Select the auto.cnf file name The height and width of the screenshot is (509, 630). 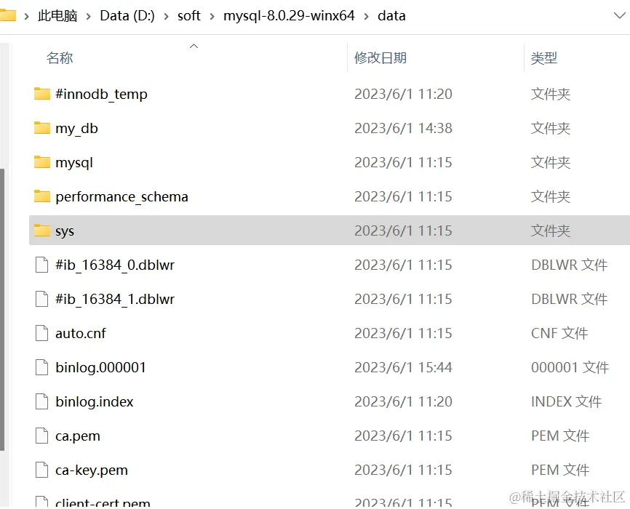point(80,334)
